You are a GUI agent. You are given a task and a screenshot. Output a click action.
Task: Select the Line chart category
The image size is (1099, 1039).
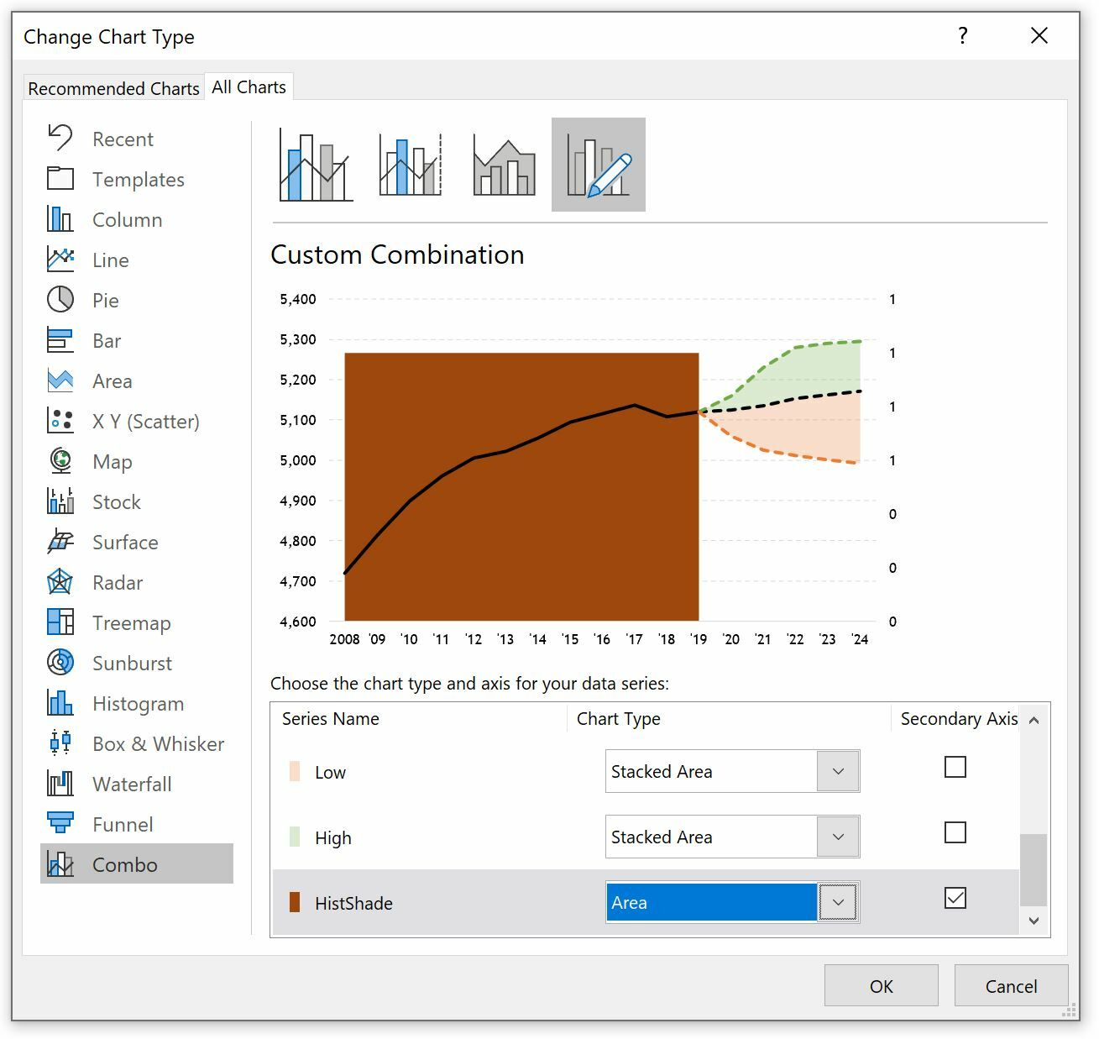click(110, 260)
